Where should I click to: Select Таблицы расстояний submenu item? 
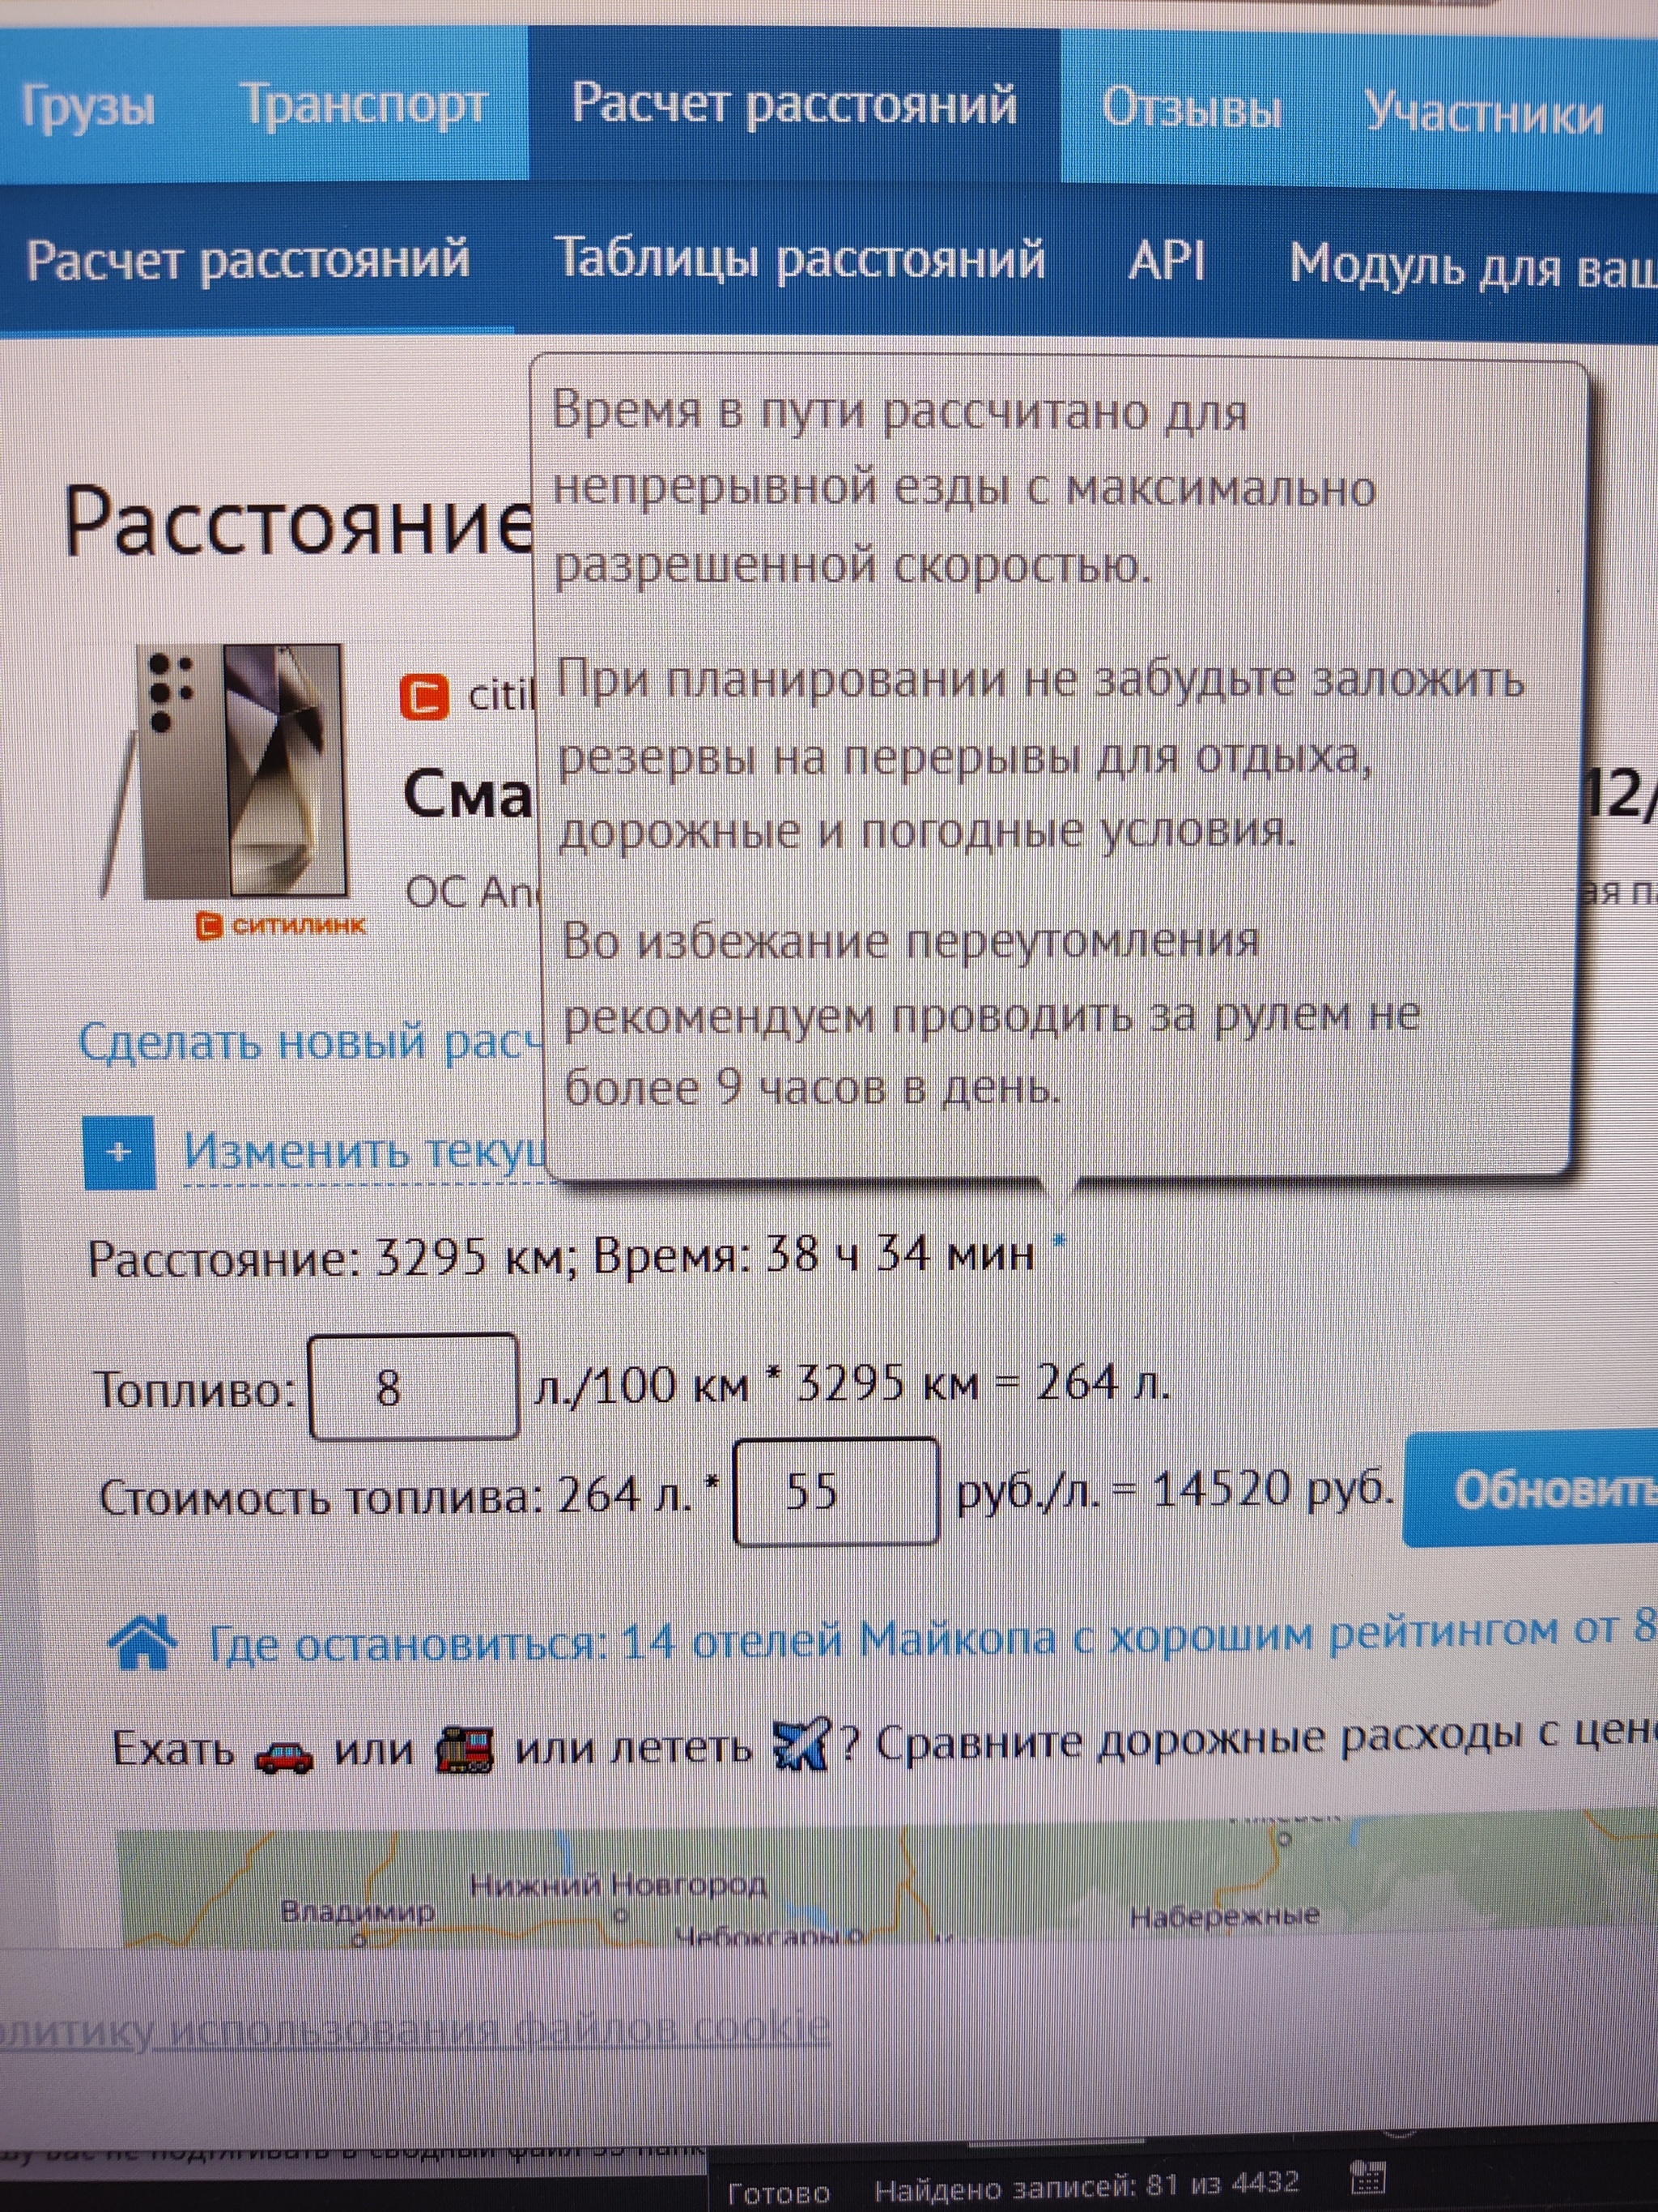(798, 260)
